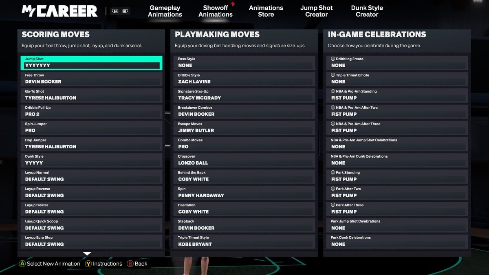Select the Behind the Back slot
Screen dimensions: 489x275
coord(244,177)
